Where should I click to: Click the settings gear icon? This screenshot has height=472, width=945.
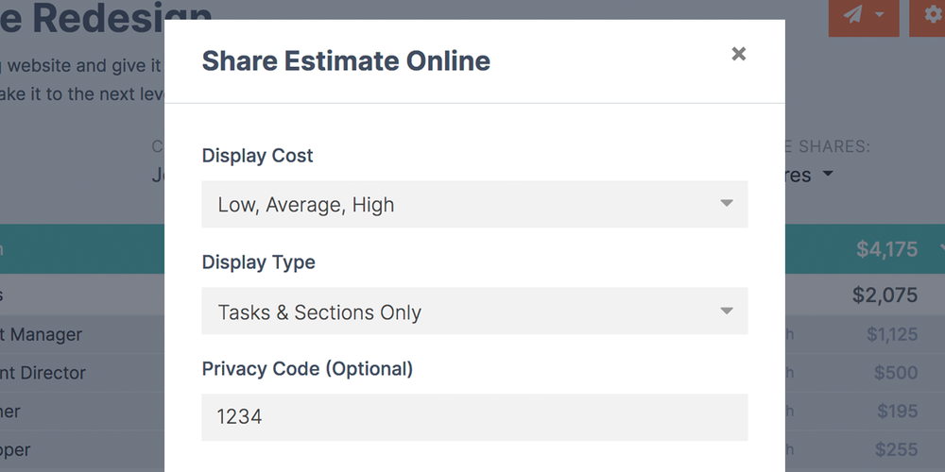(932, 15)
